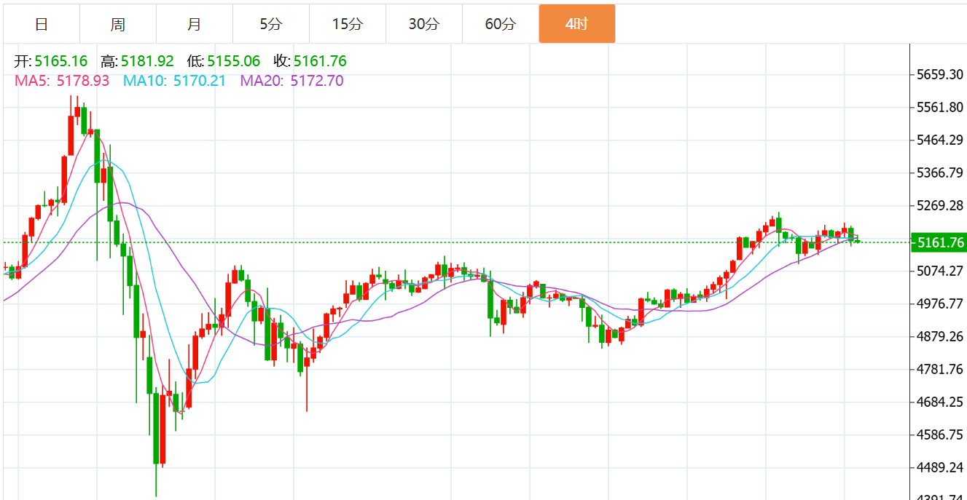The height and width of the screenshot is (500, 967).
Task: Switch to the 5分 chart tab
Action: (270, 24)
